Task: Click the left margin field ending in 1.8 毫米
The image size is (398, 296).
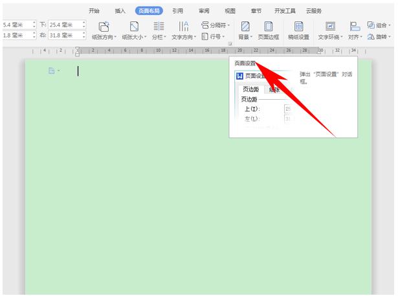Action: tap(19, 35)
